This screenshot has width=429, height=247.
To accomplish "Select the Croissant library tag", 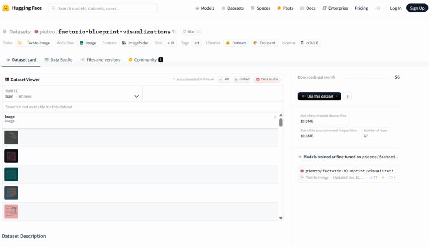I will pyautogui.click(x=264, y=43).
